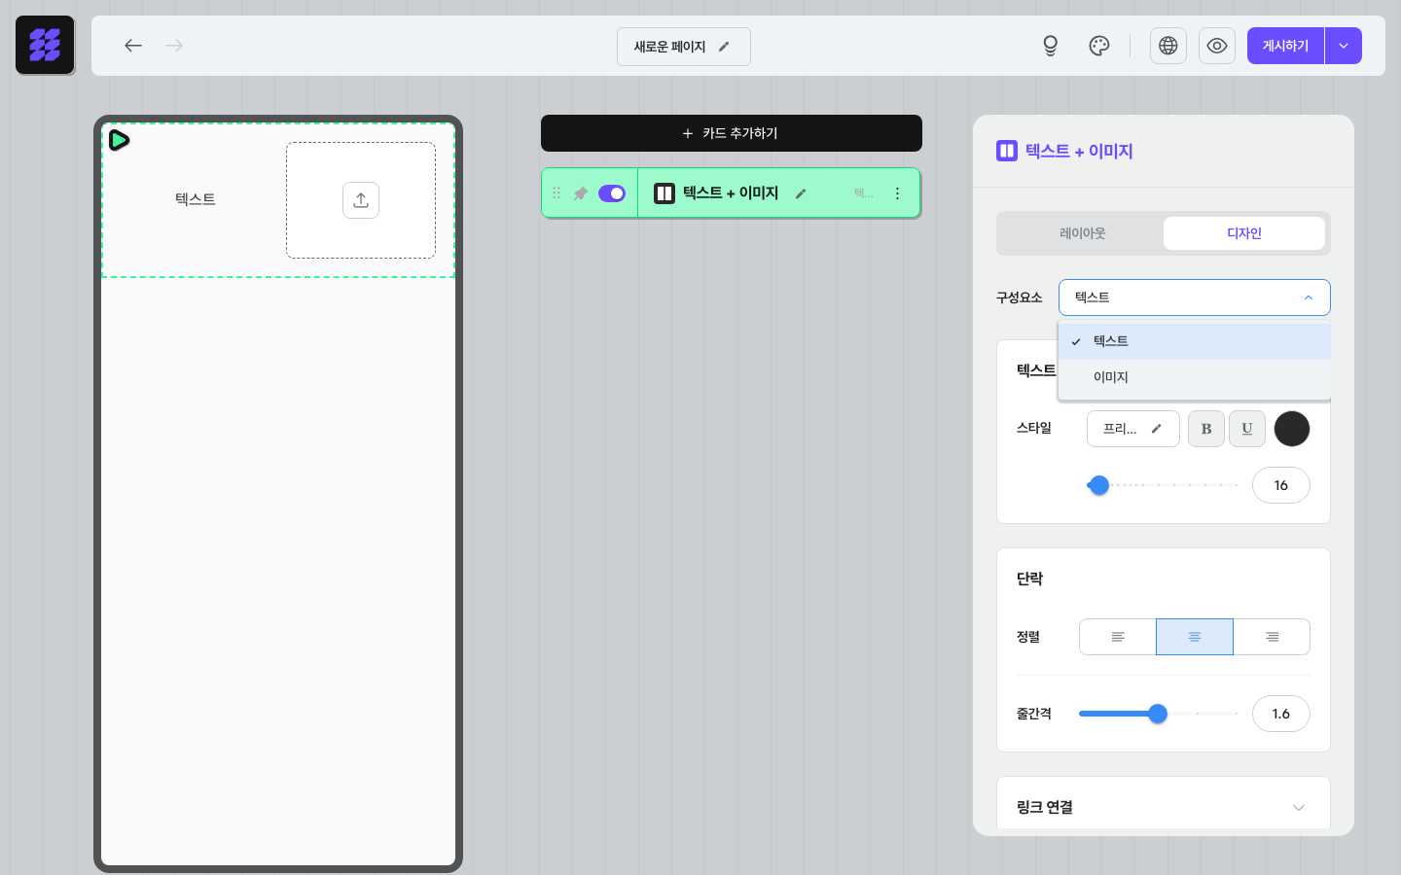Click the pencil icon next to 새로운 페이지

point(724,47)
